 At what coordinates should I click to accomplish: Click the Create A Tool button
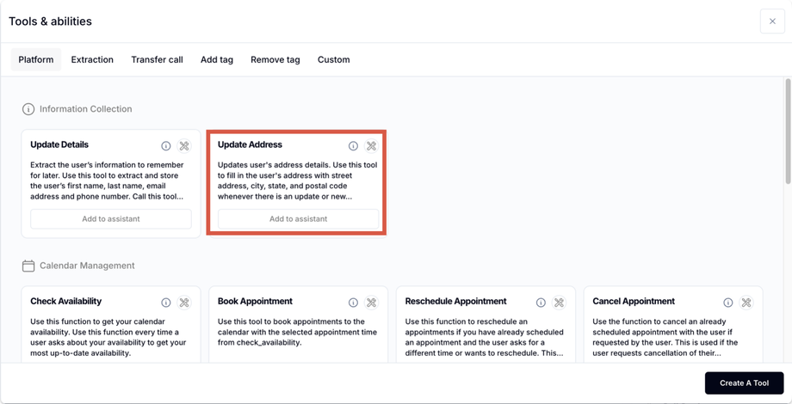point(744,383)
